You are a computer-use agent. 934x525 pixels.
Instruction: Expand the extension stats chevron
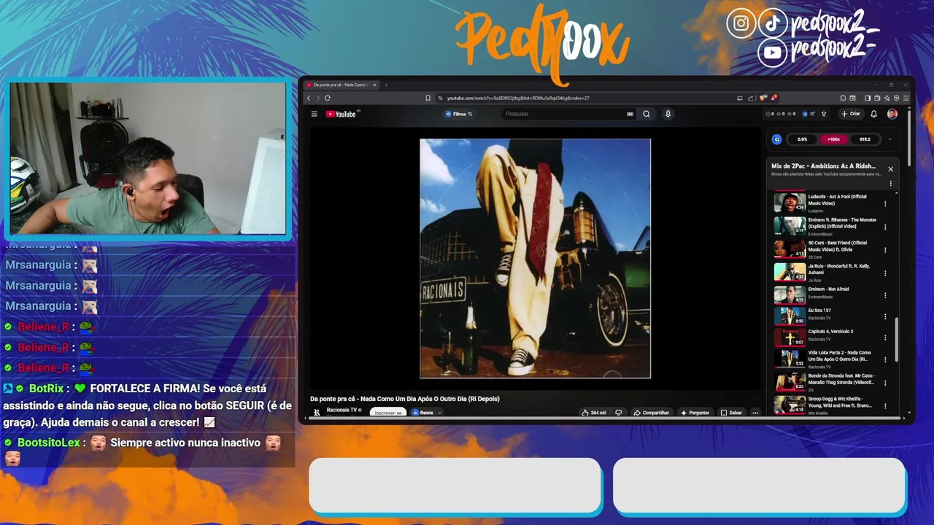(x=890, y=139)
